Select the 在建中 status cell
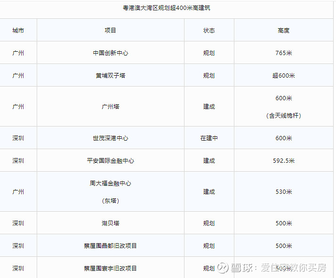The width and height of the screenshot is (336, 278). 209,138
